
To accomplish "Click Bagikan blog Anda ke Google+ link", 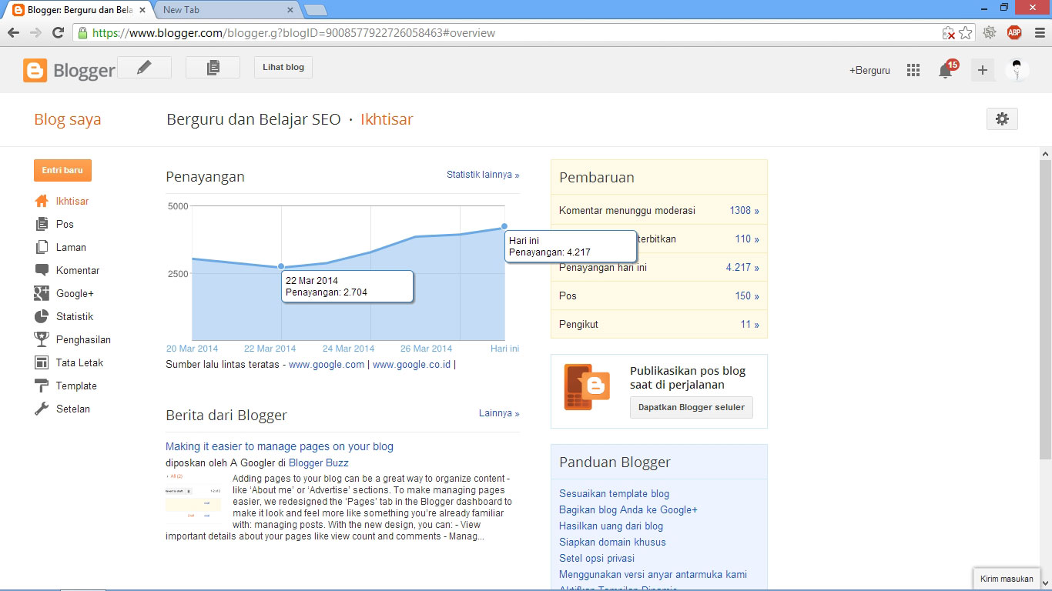I will pyautogui.click(x=628, y=510).
